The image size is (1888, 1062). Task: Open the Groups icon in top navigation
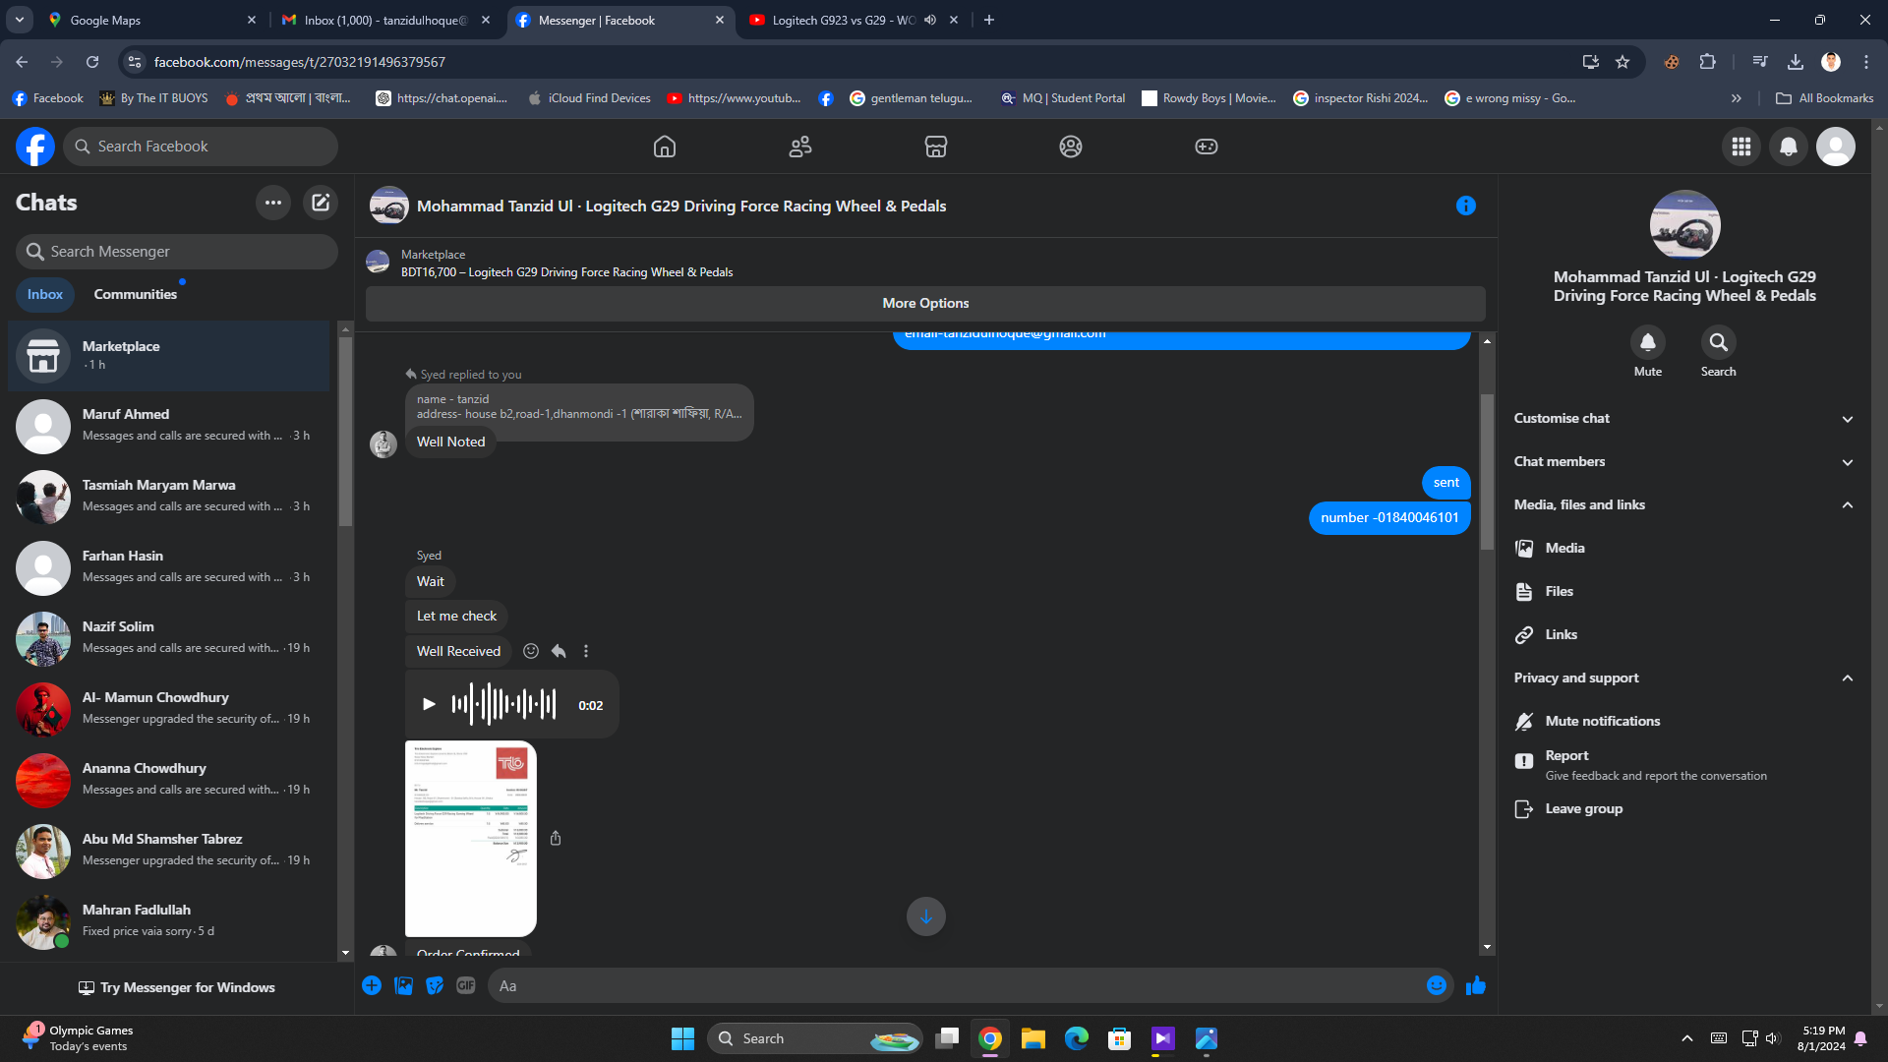click(1071, 147)
